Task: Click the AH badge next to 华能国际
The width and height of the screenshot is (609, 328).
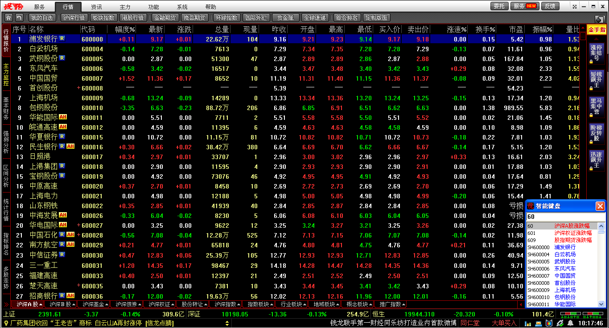Action: pyautogui.click(x=63, y=117)
